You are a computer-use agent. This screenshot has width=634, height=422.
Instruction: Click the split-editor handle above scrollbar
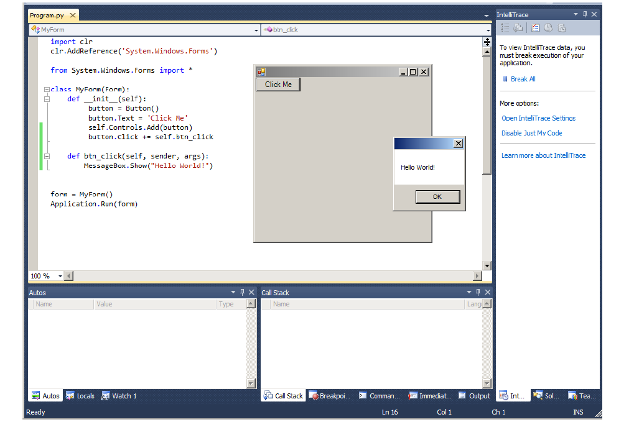pyautogui.click(x=487, y=42)
